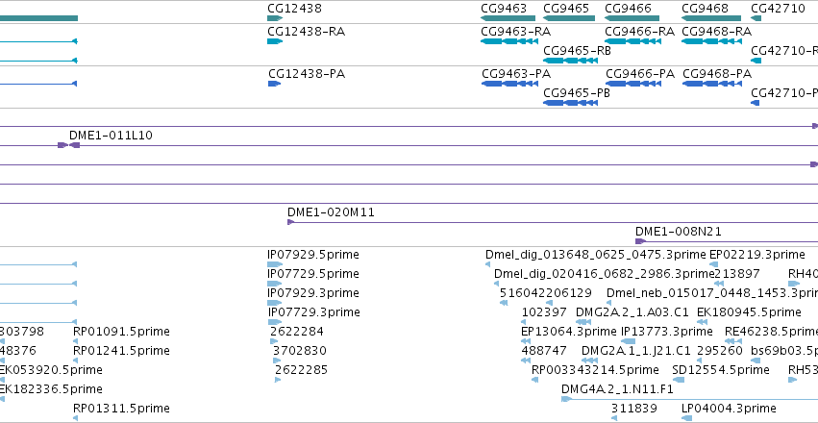
Task: Click EST SD12554.5prime
Action: (x=721, y=370)
